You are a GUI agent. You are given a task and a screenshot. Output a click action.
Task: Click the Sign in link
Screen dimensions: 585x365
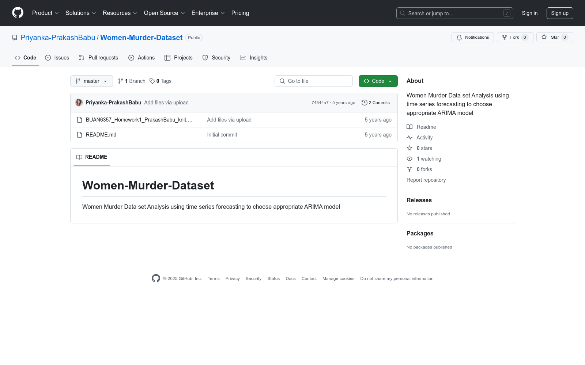[530, 13]
